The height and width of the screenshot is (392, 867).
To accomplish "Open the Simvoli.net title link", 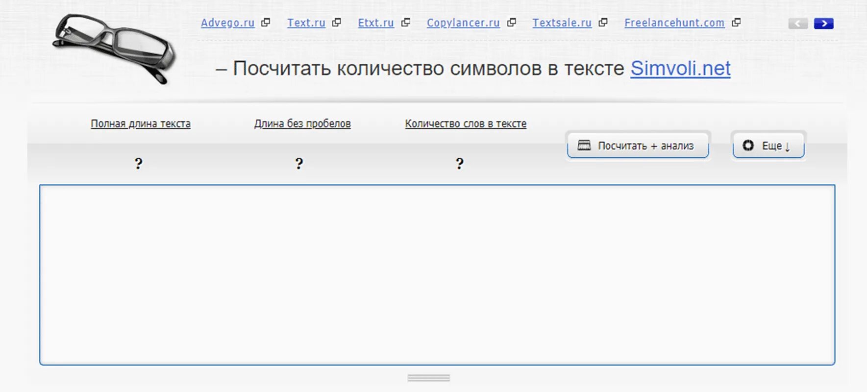I will pos(680,68).
